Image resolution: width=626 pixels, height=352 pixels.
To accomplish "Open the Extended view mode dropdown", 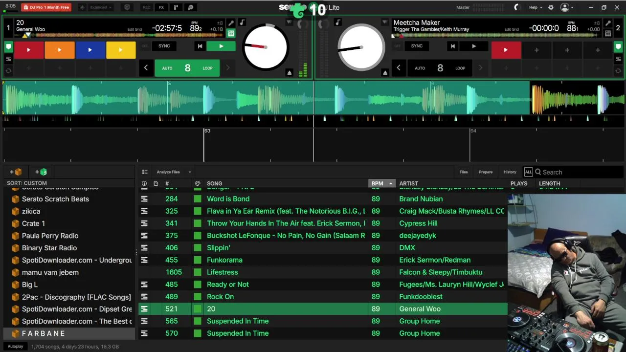I will (x=101, y=7).
